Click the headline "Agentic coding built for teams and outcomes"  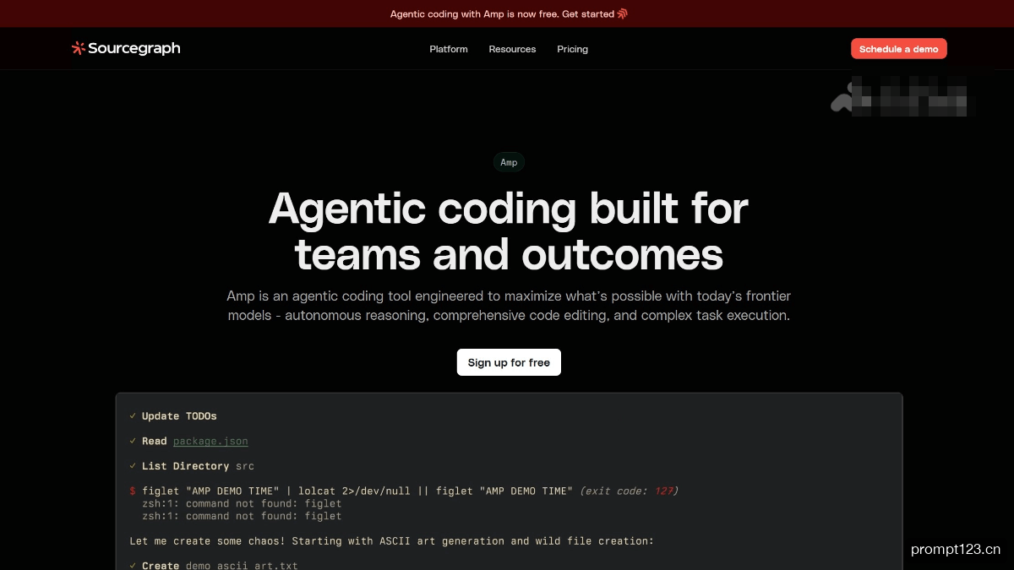click(509, 231)
